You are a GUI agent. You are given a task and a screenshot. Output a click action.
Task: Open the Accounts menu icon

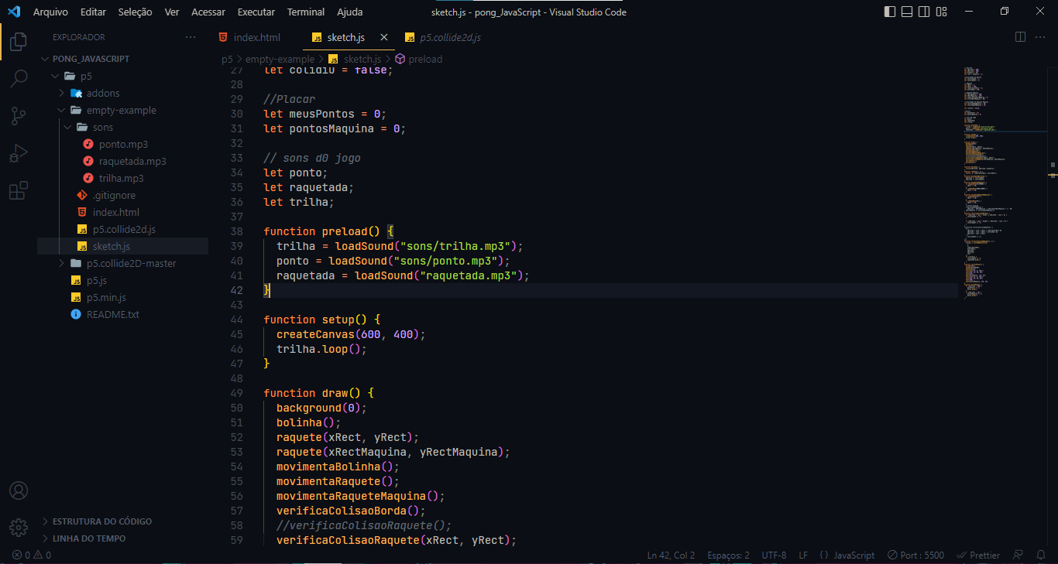19,491
